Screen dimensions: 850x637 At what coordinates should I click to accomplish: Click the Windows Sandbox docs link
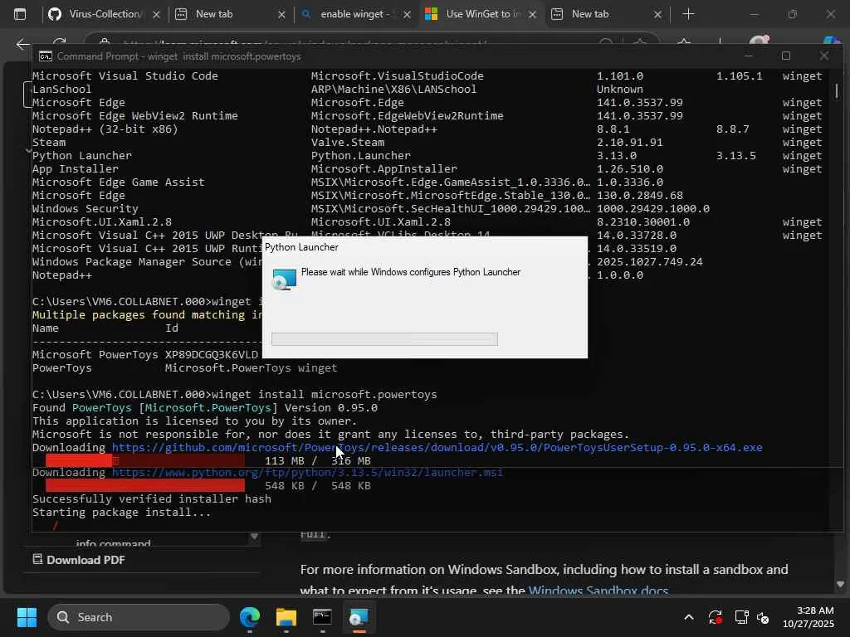click(598, 591)
